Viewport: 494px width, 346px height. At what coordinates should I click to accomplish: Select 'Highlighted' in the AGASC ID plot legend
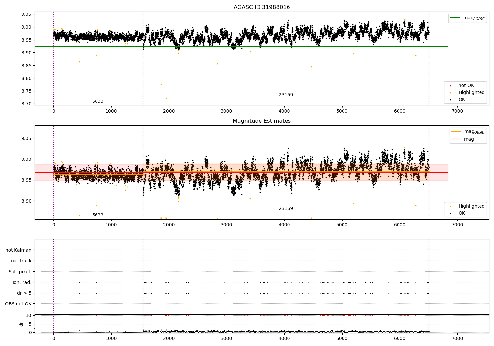click(472, 93)
